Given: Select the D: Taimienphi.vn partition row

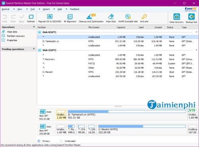Looking at the screenshot, I should click(x=117, y=41).
